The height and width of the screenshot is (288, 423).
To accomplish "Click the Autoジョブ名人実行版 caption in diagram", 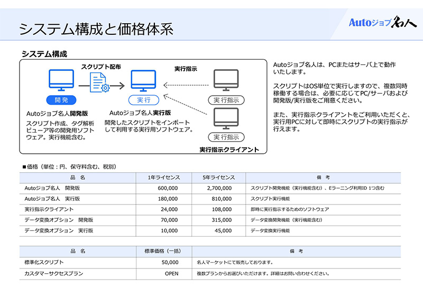I will click(140, 113).
